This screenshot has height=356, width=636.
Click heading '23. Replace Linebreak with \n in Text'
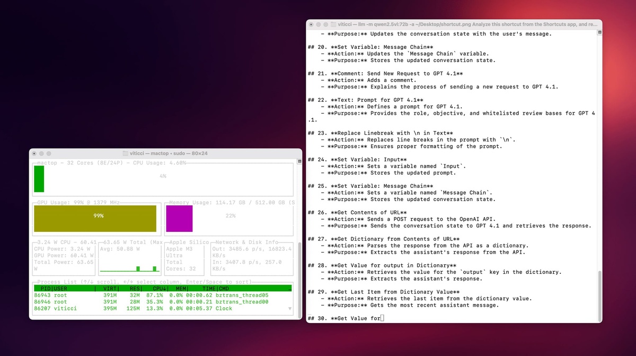380,133
